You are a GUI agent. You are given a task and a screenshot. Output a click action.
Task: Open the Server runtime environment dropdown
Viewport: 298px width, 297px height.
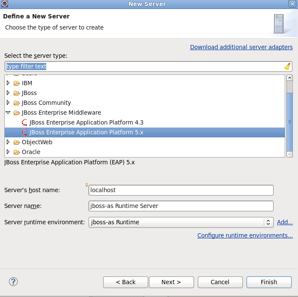point(268,222)
